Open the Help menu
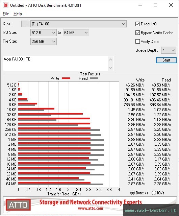Image resolution: width=179 pixels, height=216 pixels. coord(18,14)
